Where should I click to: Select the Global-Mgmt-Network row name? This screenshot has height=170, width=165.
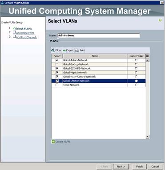click(x=75, y=73)
